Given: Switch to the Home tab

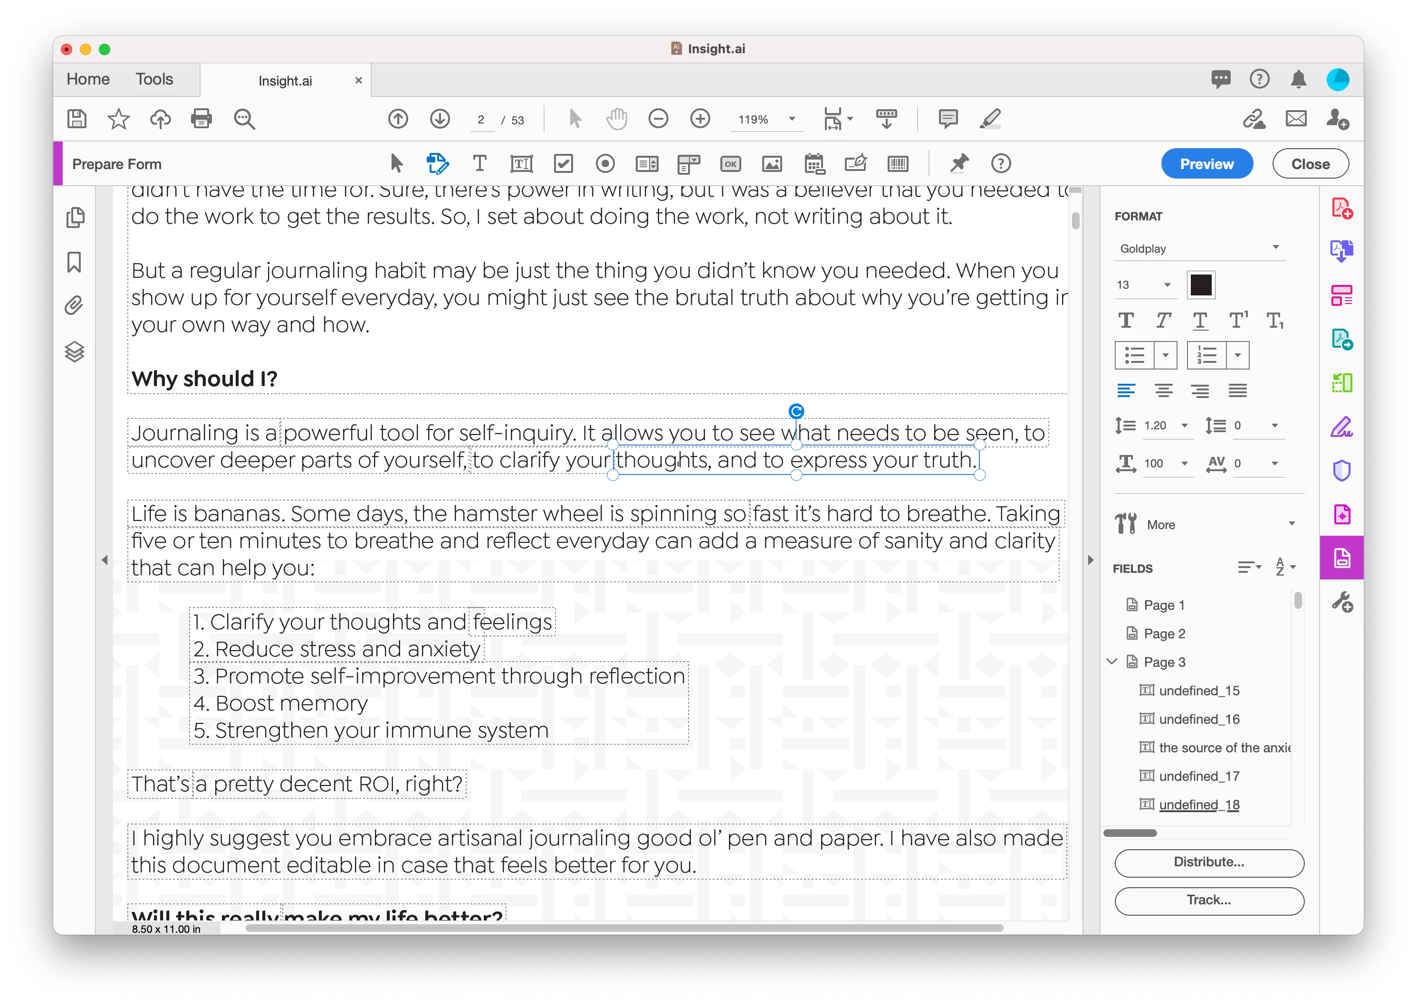Looking at the screenshot, I should click(88, 79).
